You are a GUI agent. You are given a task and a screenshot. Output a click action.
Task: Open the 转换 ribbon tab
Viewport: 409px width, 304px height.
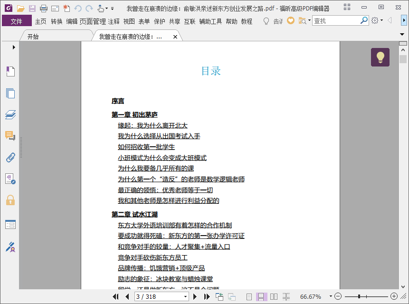tap(57, 21)
